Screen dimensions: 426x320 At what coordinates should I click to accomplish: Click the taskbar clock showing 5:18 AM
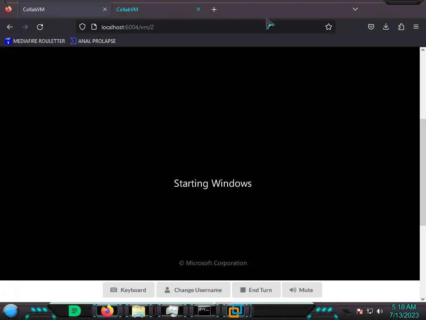point(404,311)
